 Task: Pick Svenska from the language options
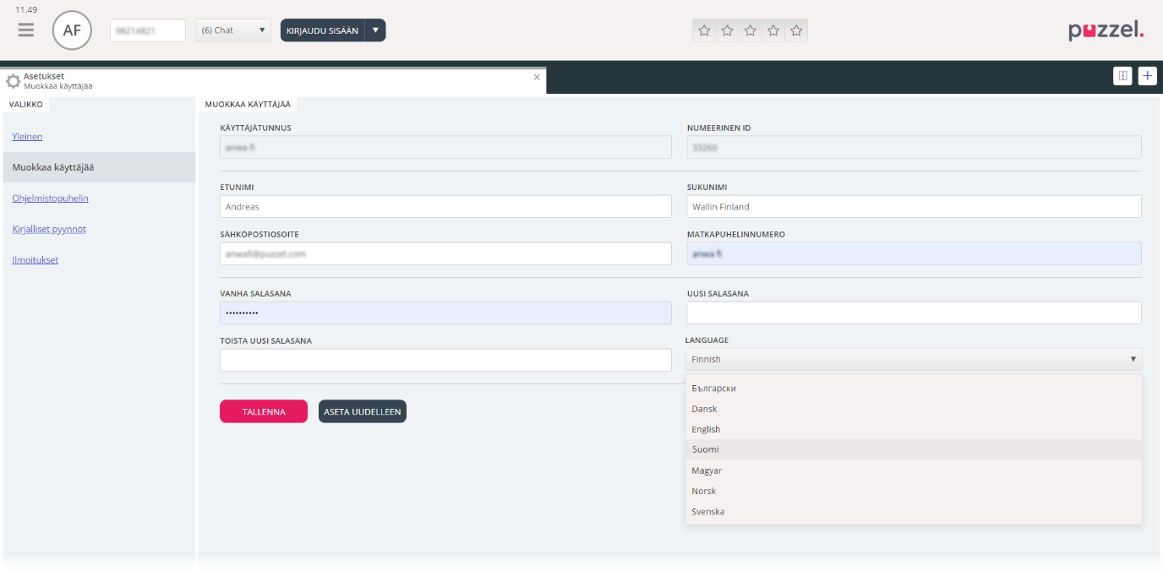(x=708, y=512)
